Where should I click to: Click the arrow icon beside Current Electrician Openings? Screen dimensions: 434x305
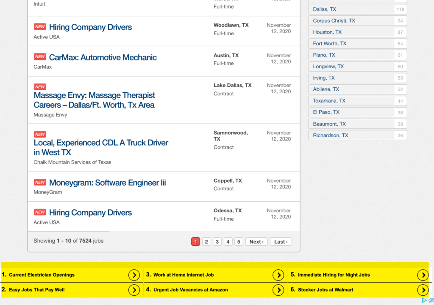point(134,275)
